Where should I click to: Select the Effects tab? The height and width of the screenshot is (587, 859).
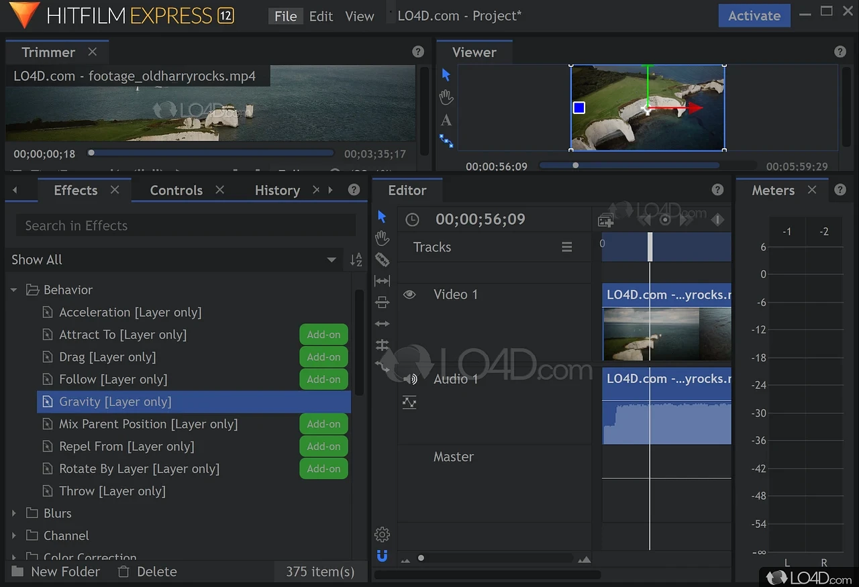coord(75,190)
